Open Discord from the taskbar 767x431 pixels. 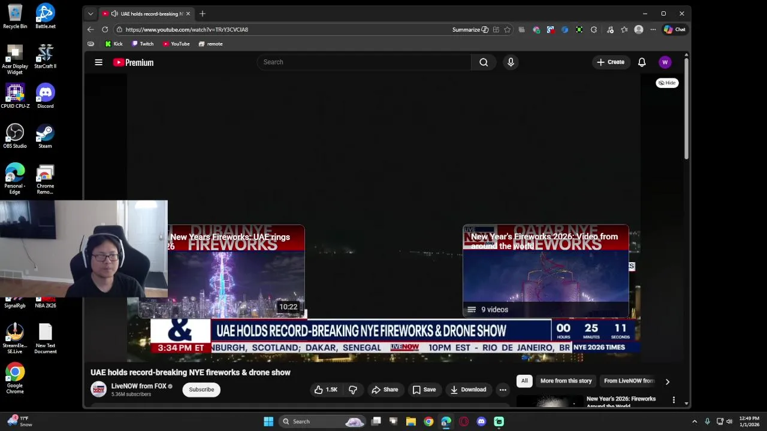(x=481, y=421)
